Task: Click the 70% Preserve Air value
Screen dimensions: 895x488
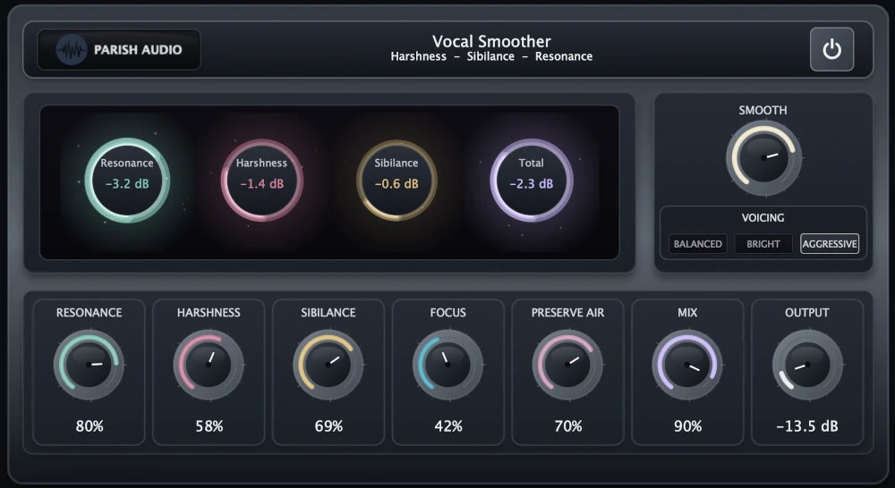Action: [x=568, y=426]
